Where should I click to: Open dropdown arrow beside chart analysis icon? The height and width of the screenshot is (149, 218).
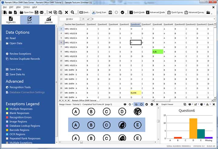[212, 14]
